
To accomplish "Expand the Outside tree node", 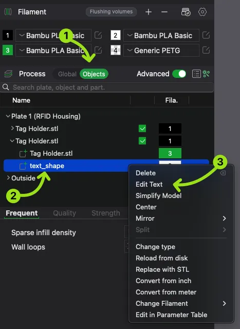I will [8, 178].
